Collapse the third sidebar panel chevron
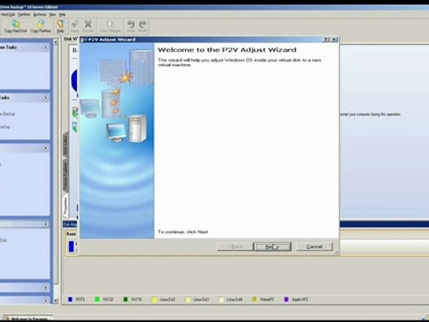The image size is (429, 322). click(x=46, y=148)
